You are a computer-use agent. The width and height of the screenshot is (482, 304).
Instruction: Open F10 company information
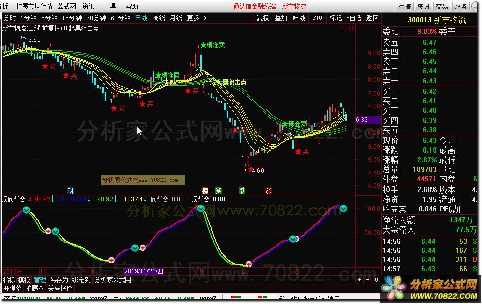[317, 18]
